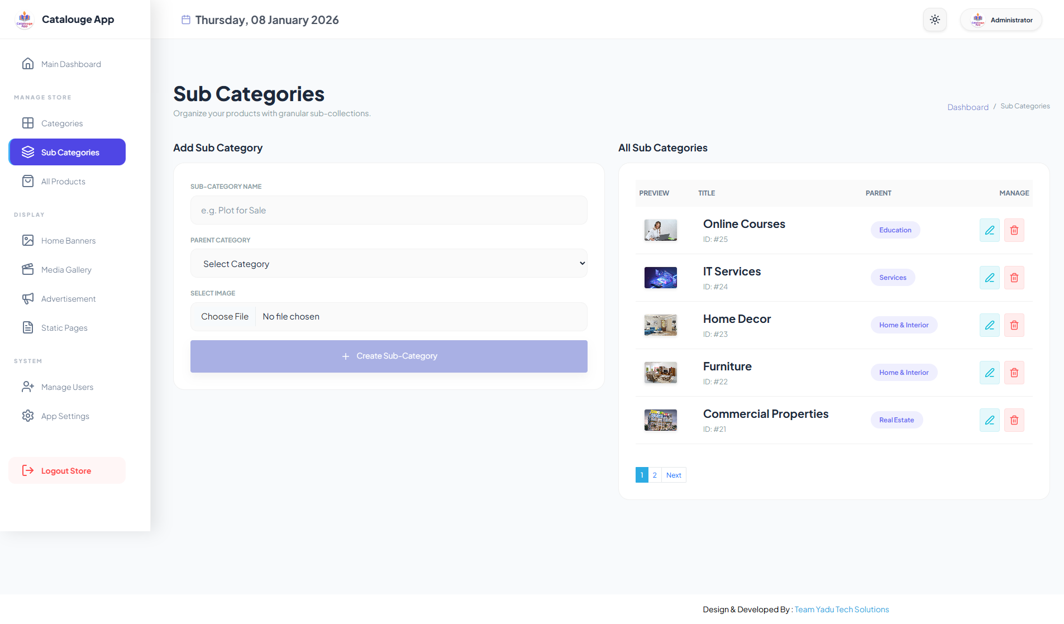1064x624 pixels.
Task: Open Team Yadu Tech Solutions footer link
Action: pos(842,609)
